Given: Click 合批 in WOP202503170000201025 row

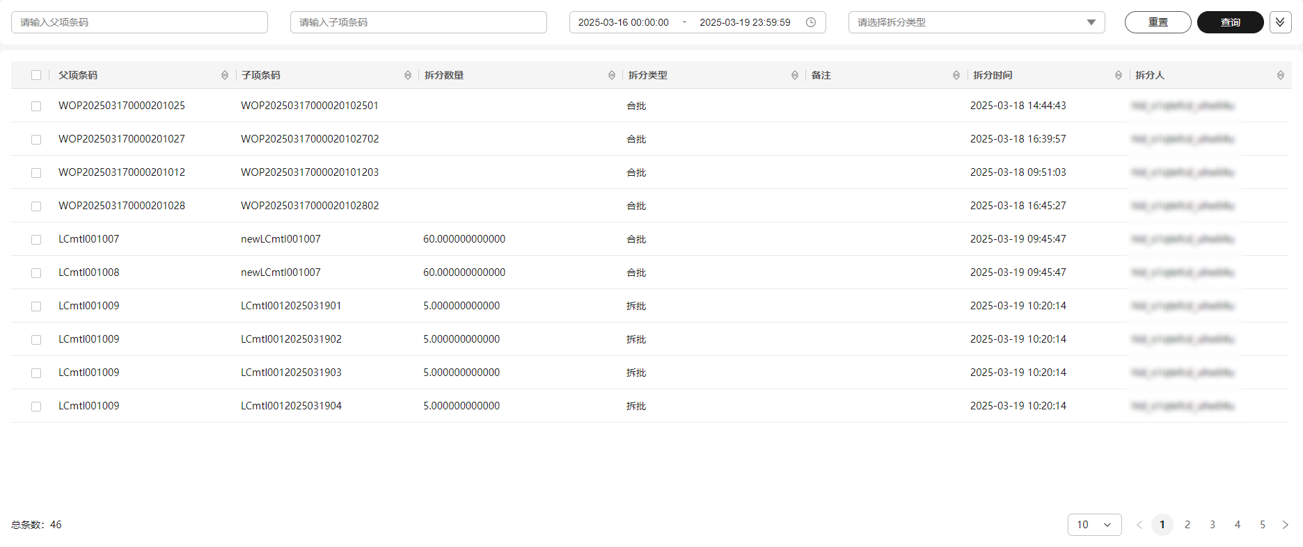Looking at the screenshot, I should pyautogui.click(x=636, y=106).
